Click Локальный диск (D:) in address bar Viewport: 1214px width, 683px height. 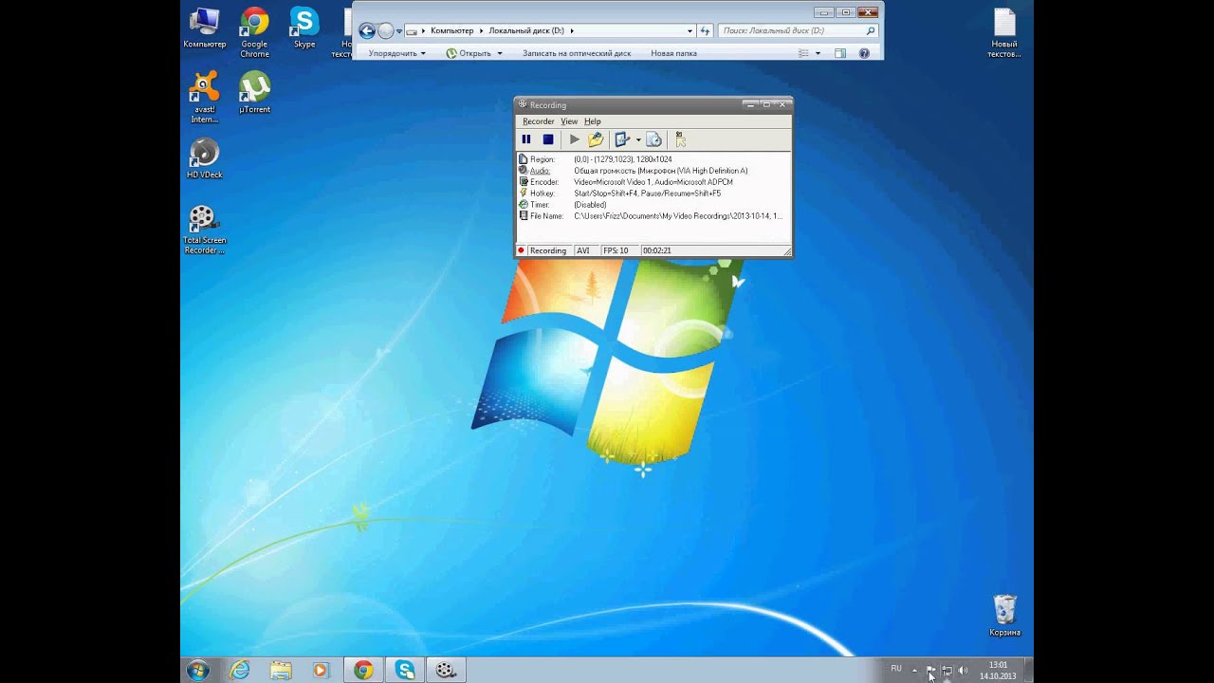click(x=526, y=31)
